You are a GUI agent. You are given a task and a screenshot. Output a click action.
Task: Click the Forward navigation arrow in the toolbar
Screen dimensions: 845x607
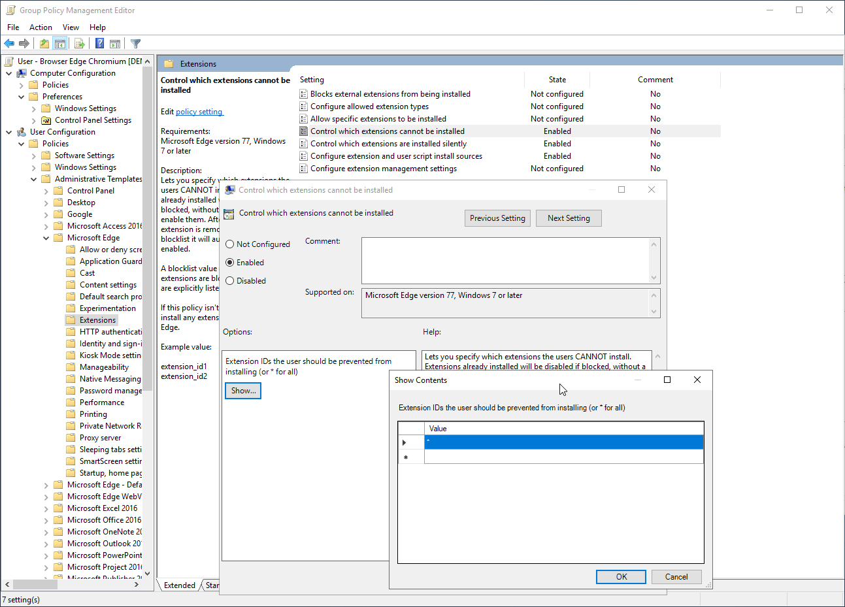click(23, 43)
